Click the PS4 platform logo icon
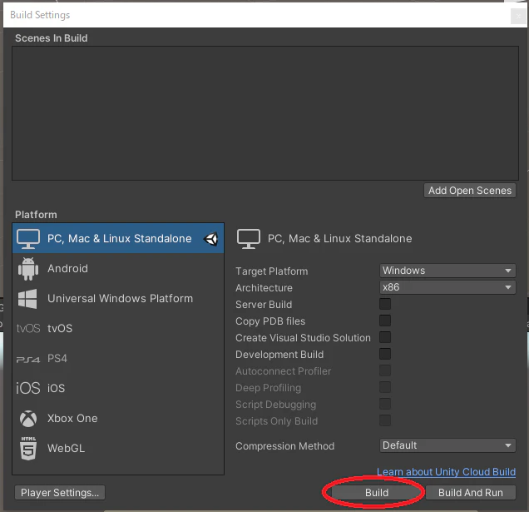529x512 pixels. click(x=28, y=360)
